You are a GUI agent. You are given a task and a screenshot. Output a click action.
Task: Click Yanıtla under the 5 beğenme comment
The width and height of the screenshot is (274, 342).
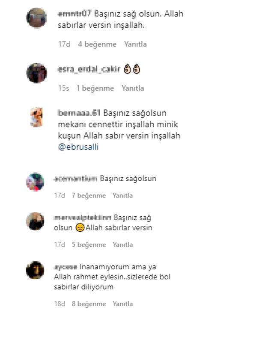pos(122,245)
